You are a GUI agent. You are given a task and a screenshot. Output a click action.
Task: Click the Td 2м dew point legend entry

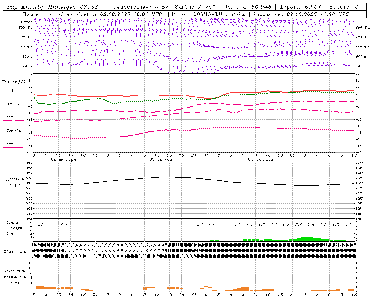13,104
